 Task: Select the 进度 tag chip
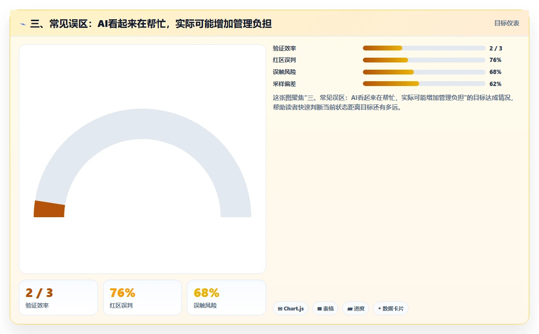356,309
